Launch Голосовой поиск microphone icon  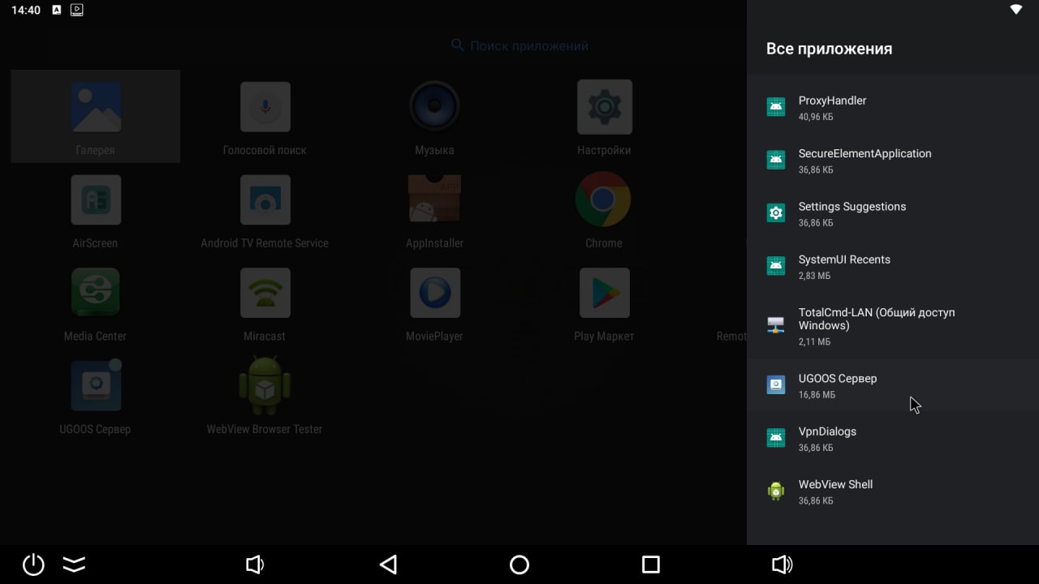point(265,107)
